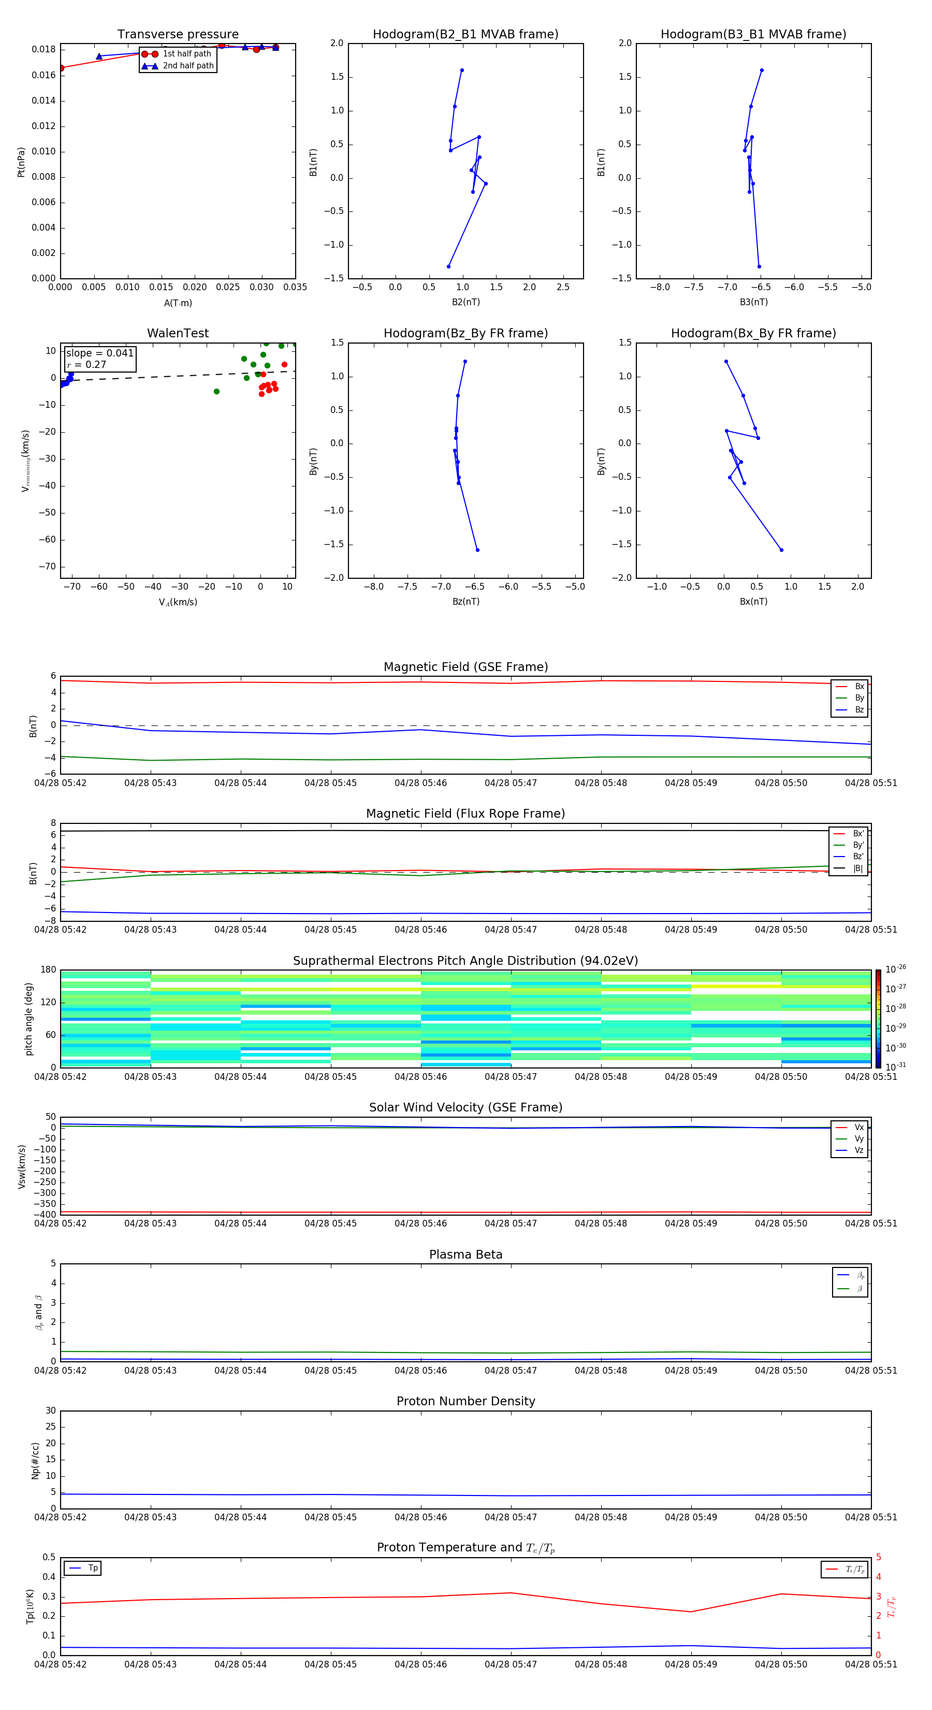Viewport: 932px width, 1710px height.
Task: Click the "A(T·m)" x-axis label
Action: 178,303
